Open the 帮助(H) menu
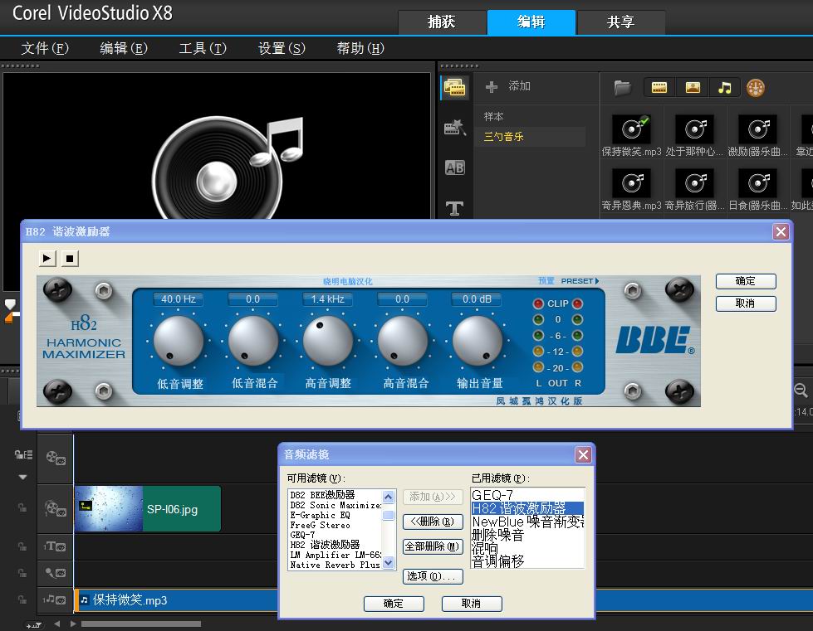Image resolution: width=813 pixels, height=631 pixels. 360,48
